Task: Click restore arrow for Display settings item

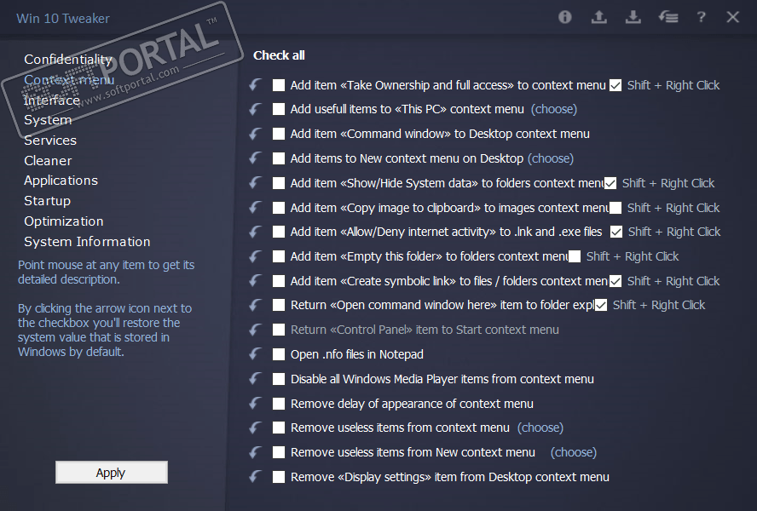Action: (256, 477)
